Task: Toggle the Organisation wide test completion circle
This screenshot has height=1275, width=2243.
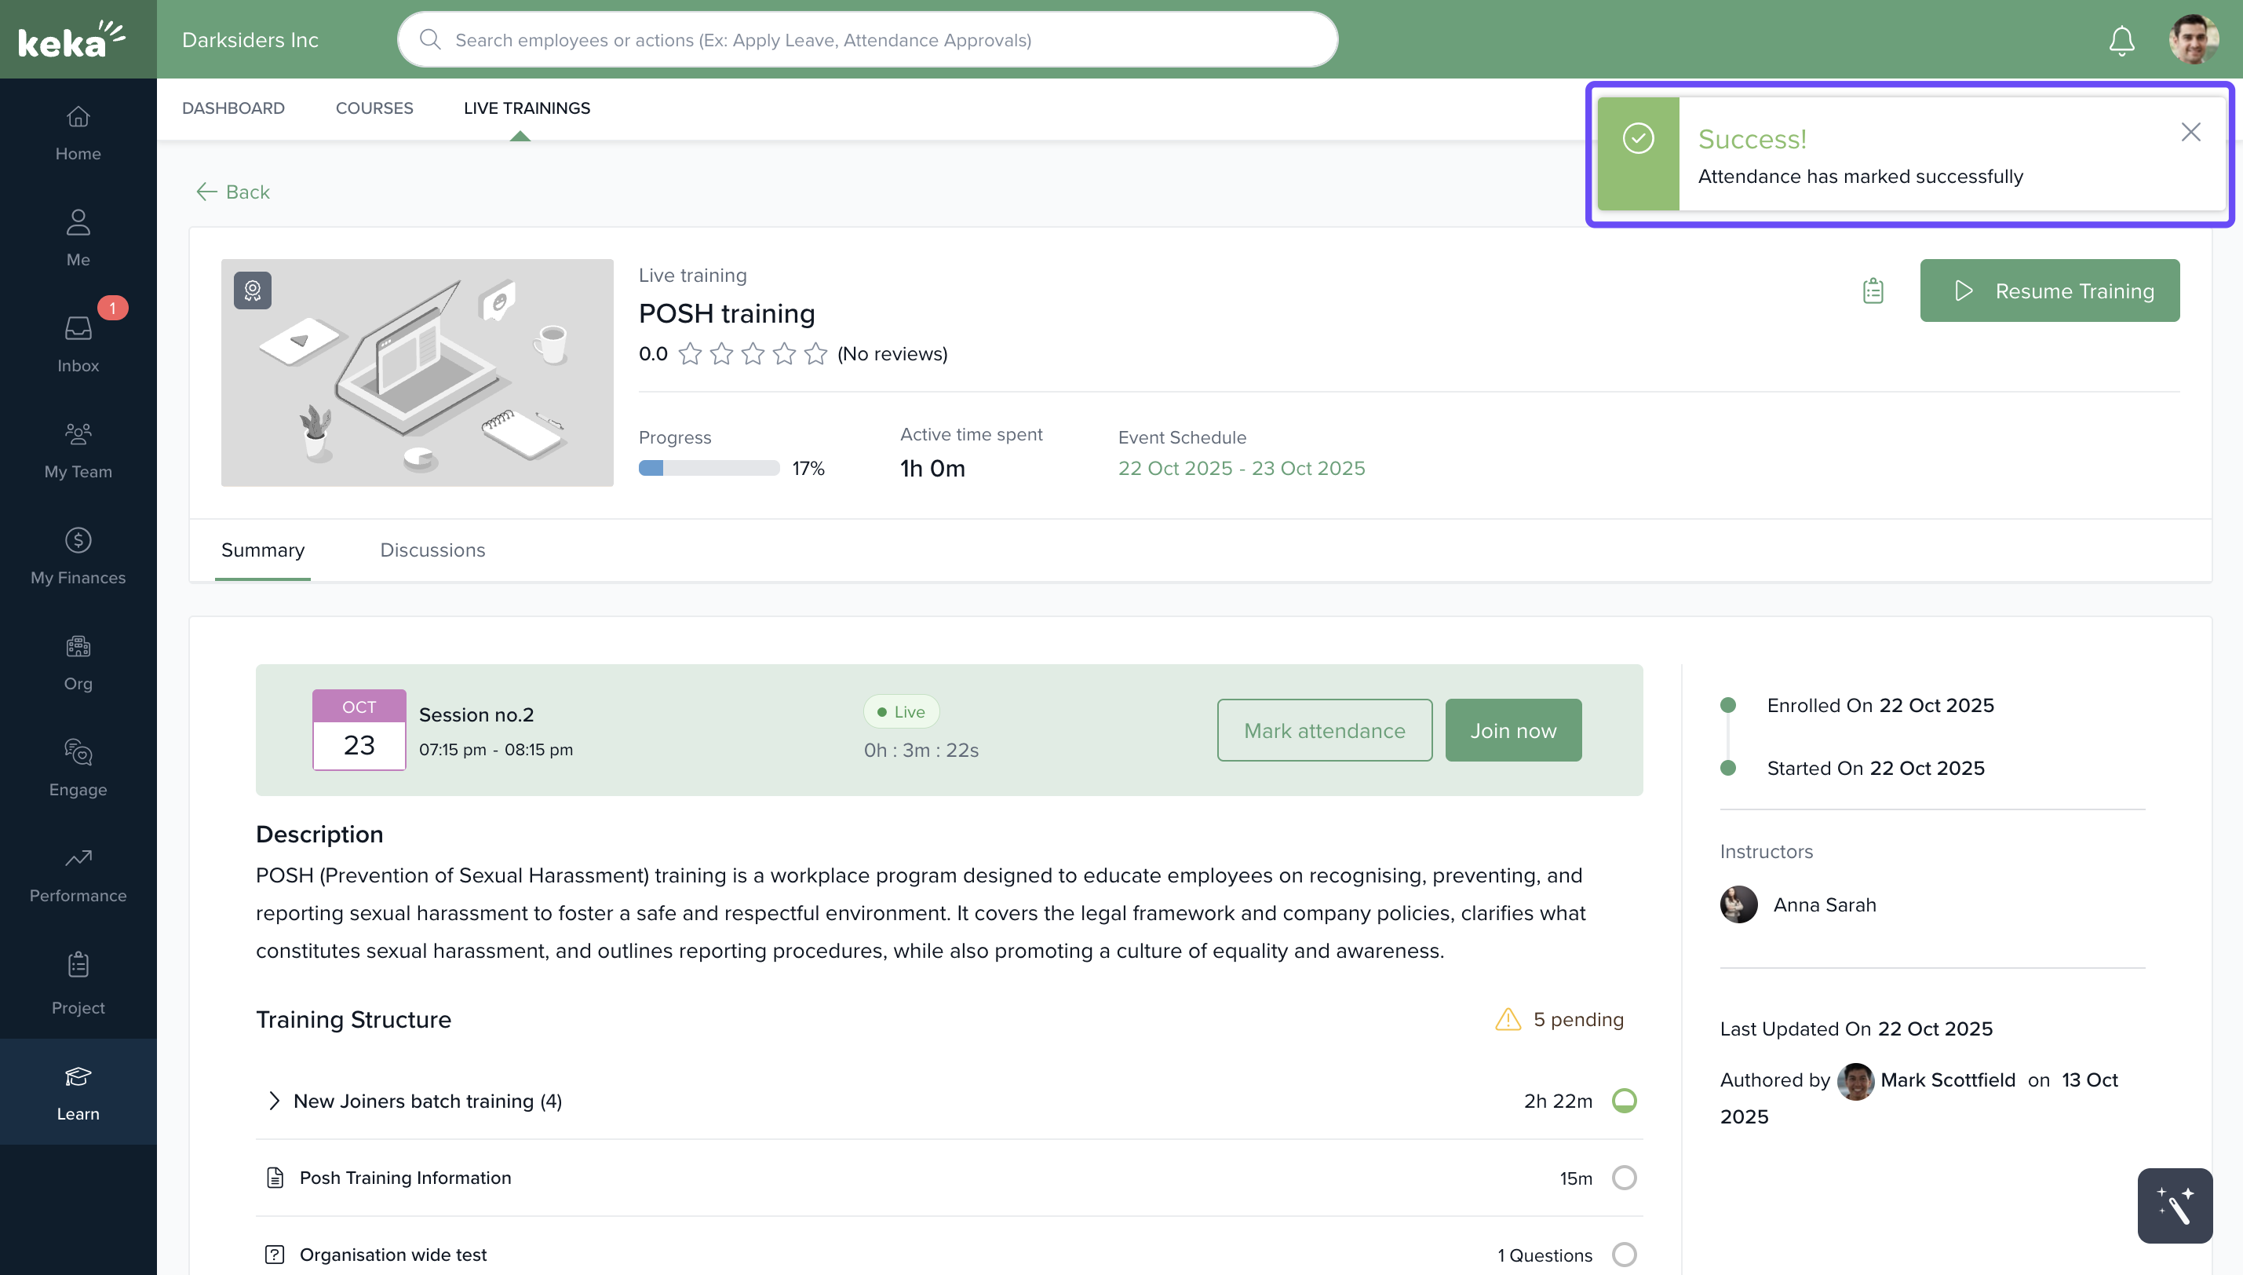Action: click(x=1624, y=1254)
